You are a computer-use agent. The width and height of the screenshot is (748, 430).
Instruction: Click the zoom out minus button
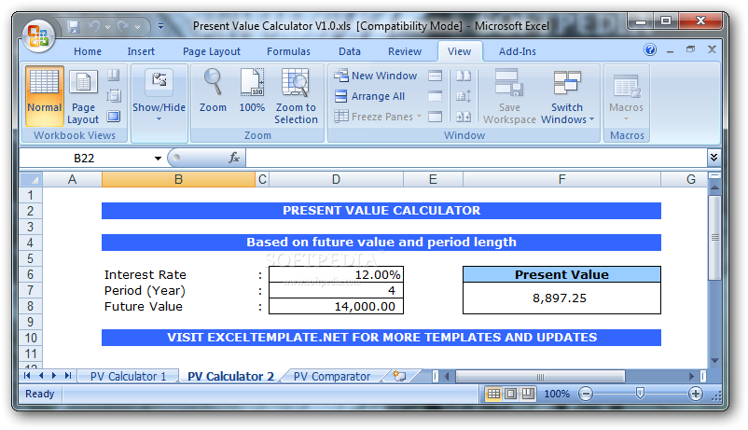(x=586, y=394)
